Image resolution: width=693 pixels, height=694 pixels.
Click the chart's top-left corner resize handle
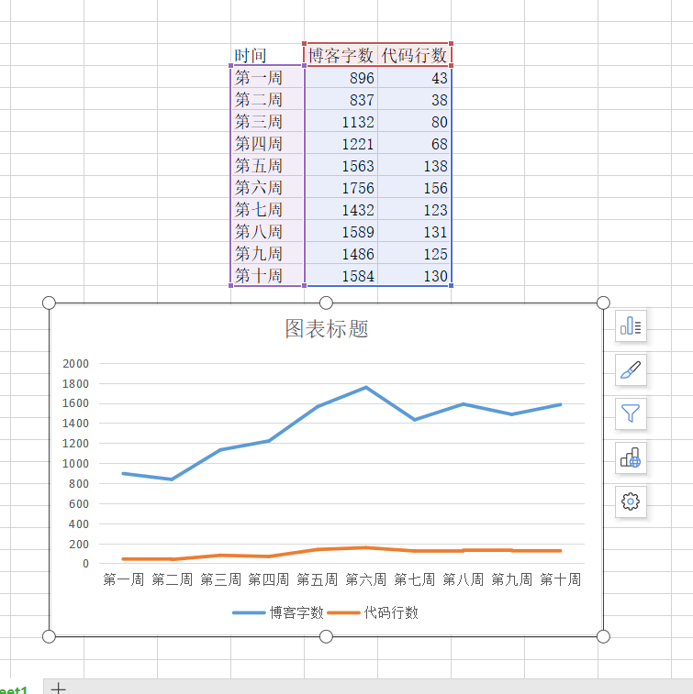(x=49, y=303)
